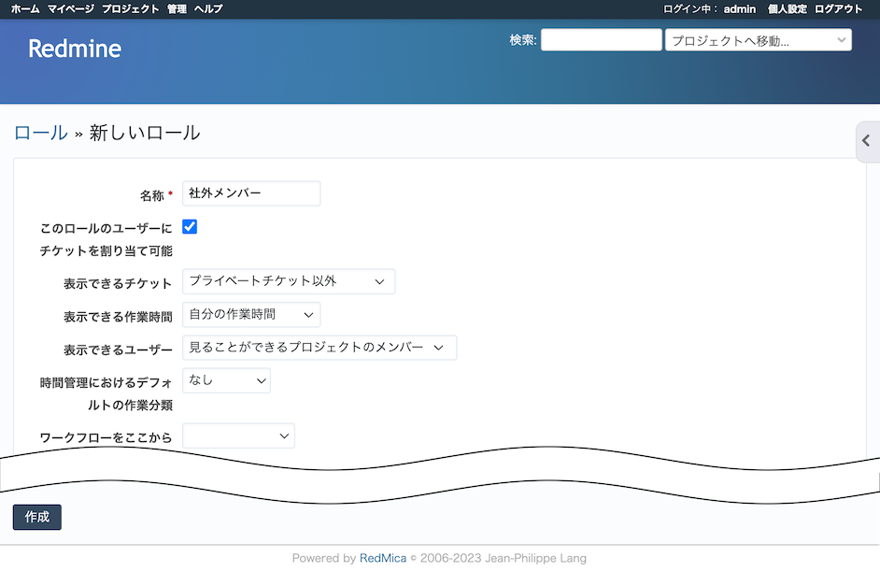The height and width of the screenshot is (571, 880).
Task: Go to プロジェクト in top menu
Action: (x=130, y=8)
